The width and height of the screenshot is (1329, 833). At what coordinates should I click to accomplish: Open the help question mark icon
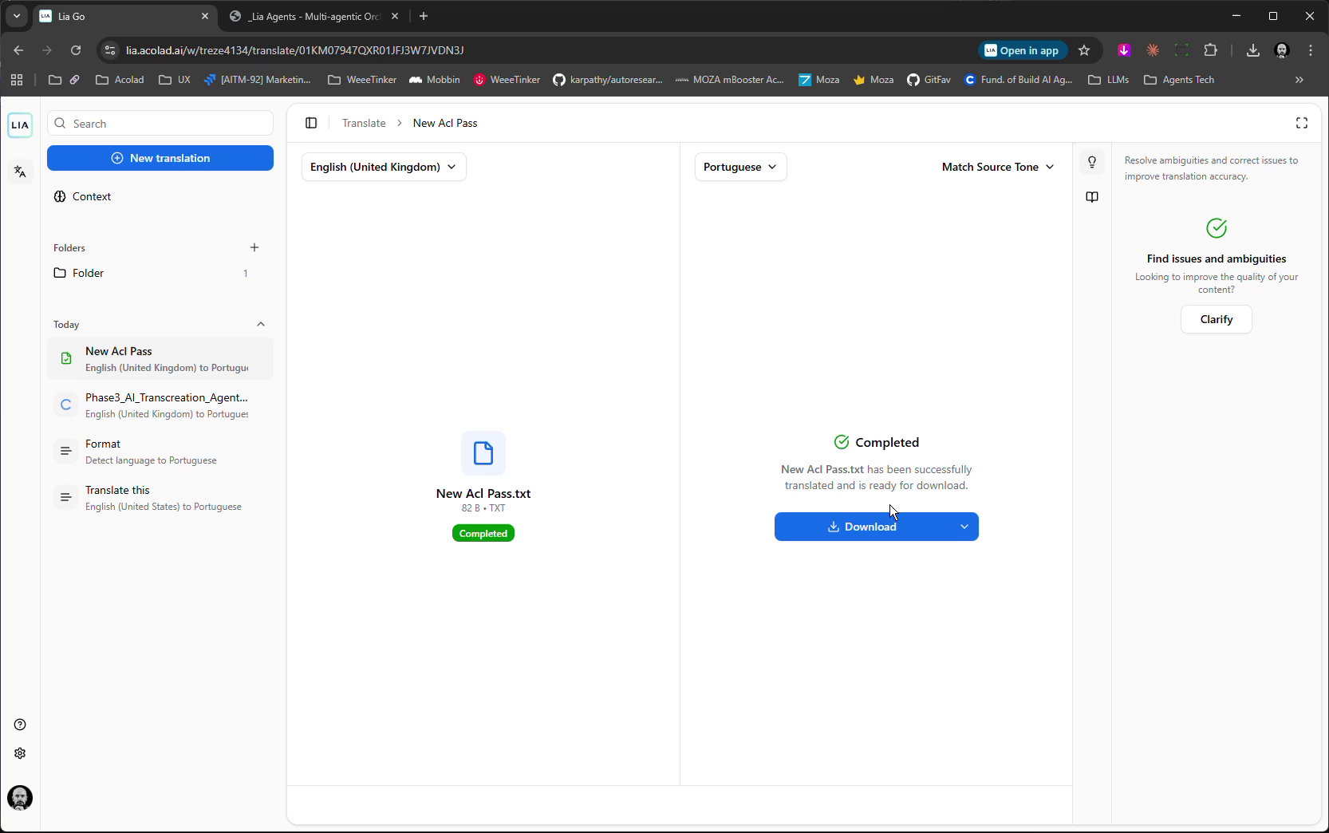[x=20, y=724]
